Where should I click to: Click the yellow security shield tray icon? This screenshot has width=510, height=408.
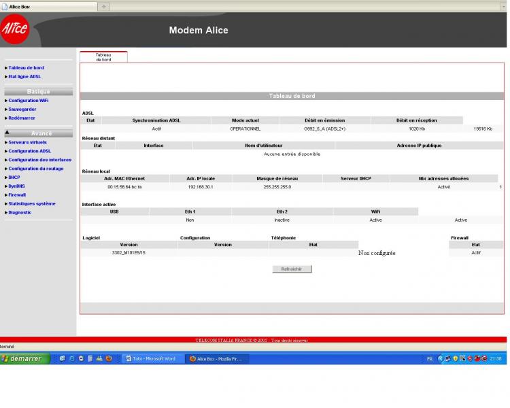tap(455, 358)
